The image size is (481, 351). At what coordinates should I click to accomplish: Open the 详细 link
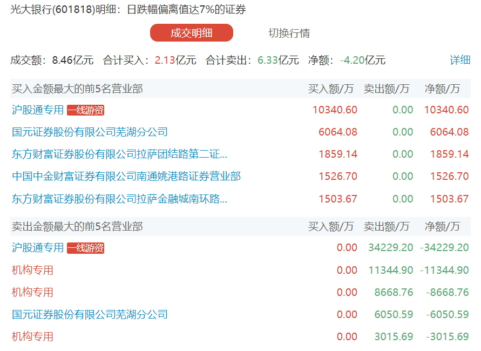pos(460,60)
